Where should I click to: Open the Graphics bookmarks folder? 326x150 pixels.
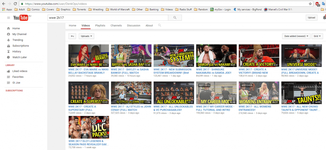tap(63, 9)
